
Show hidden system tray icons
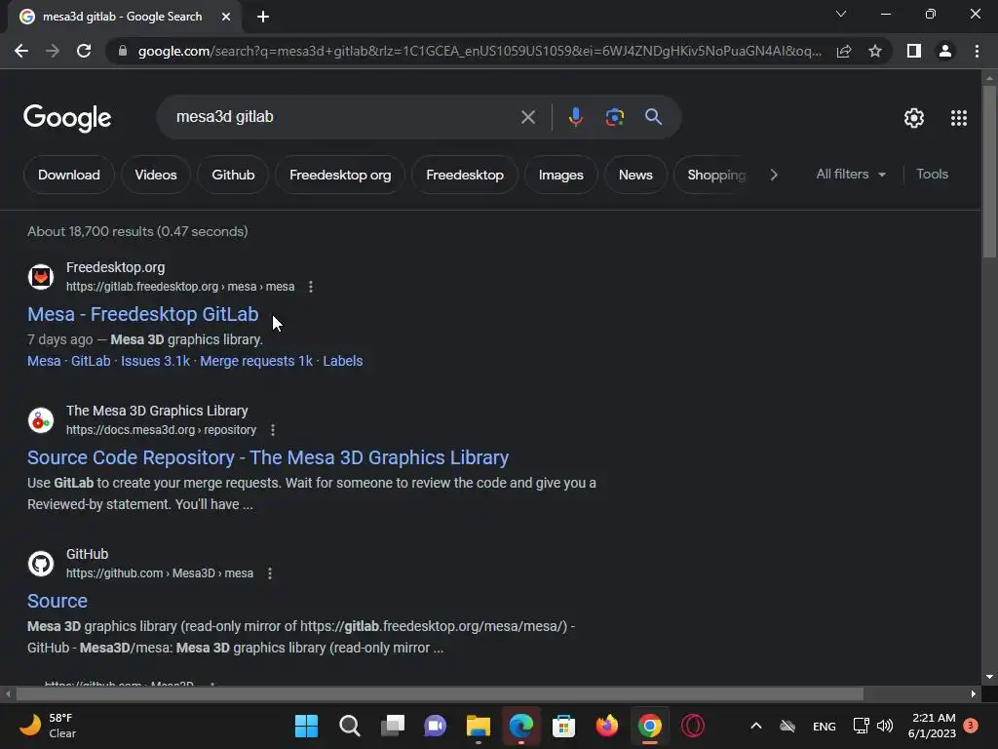coord(756,726)
